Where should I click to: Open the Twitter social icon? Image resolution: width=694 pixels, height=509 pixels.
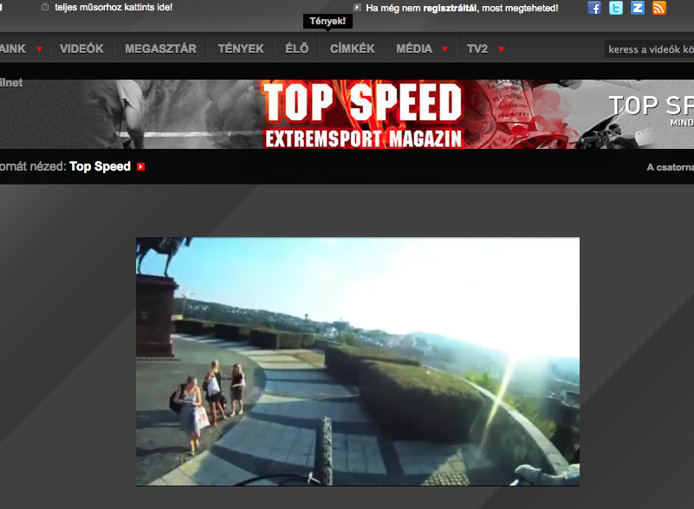[616, 8]
